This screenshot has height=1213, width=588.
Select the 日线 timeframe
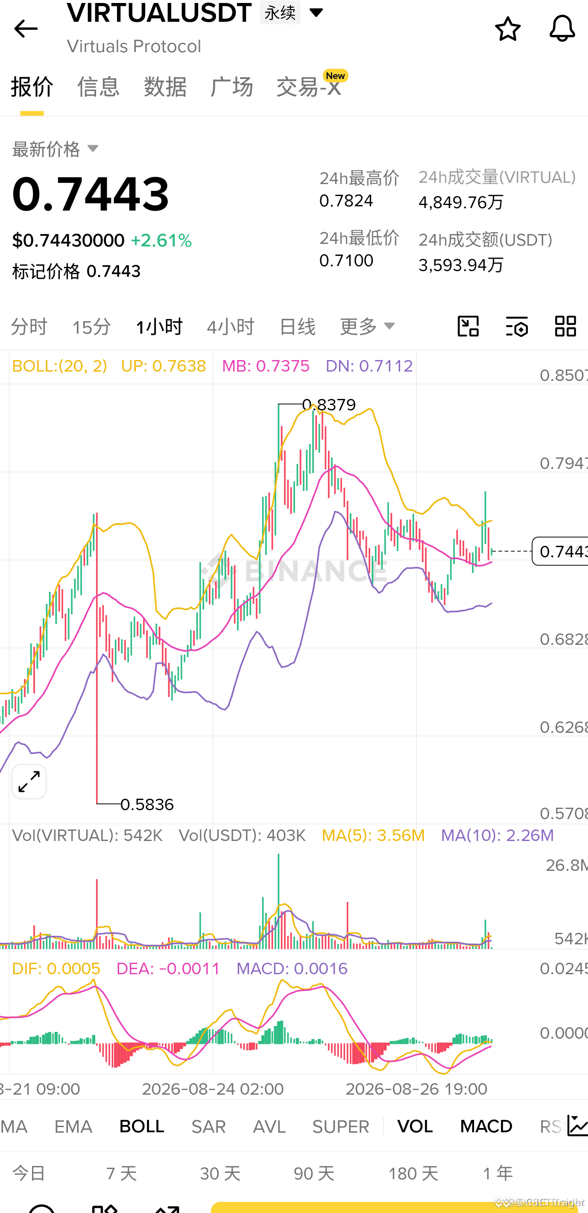point(297,326)
